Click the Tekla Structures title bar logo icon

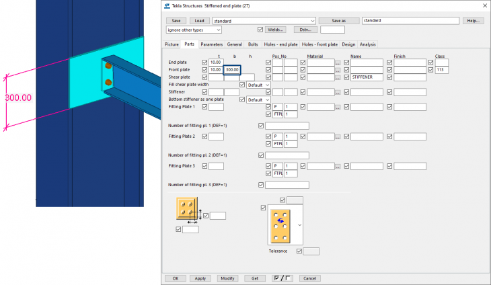(x=167, y=5)
